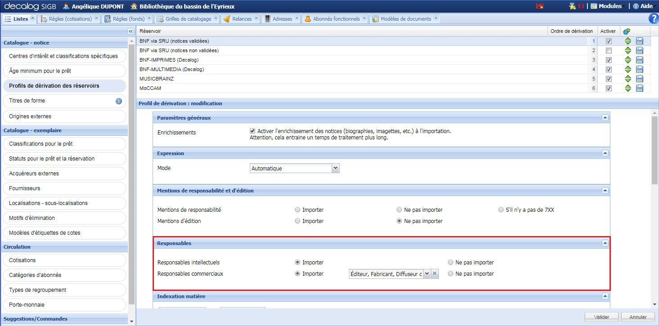Collapse the left sidebar with the double chevron
Viewport: 659px width, 326px height.
pos(131,31)
